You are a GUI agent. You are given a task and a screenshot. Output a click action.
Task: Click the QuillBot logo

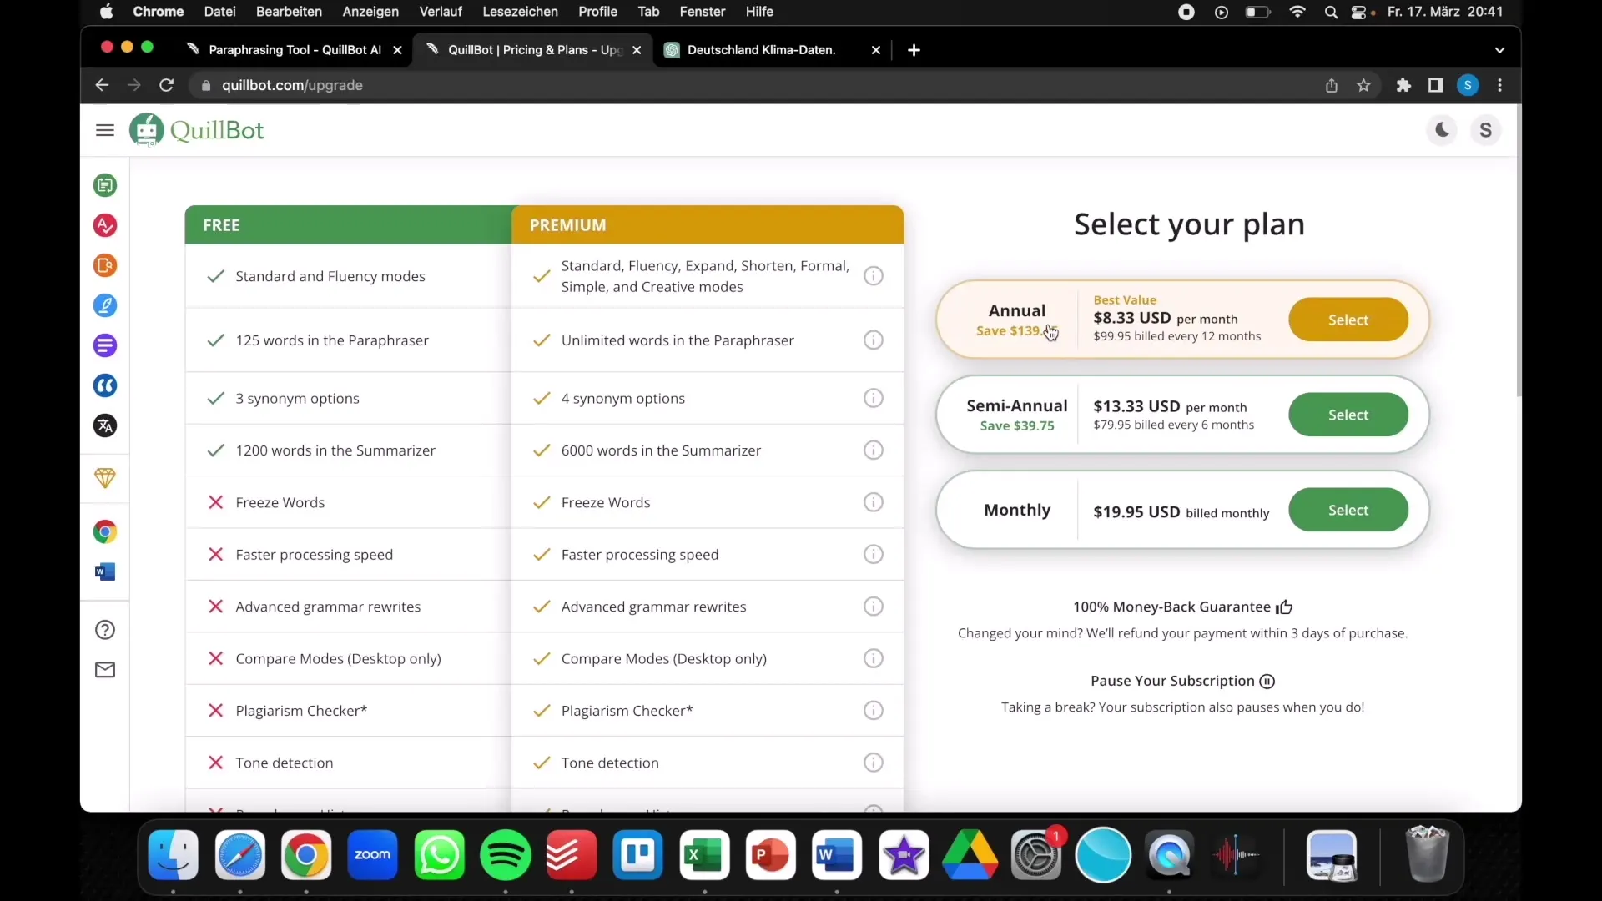197,130
